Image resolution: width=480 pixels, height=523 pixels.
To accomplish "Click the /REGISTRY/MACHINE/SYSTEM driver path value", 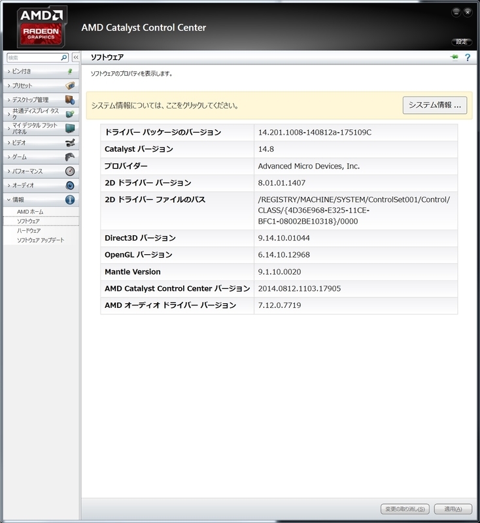I will [354, 211].
